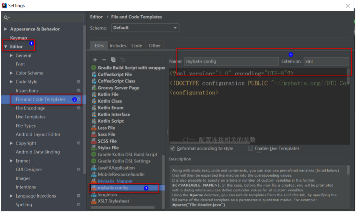Open GUI Designer settings
This screenshot has height=213, width=357.
(x=29, y=170)
